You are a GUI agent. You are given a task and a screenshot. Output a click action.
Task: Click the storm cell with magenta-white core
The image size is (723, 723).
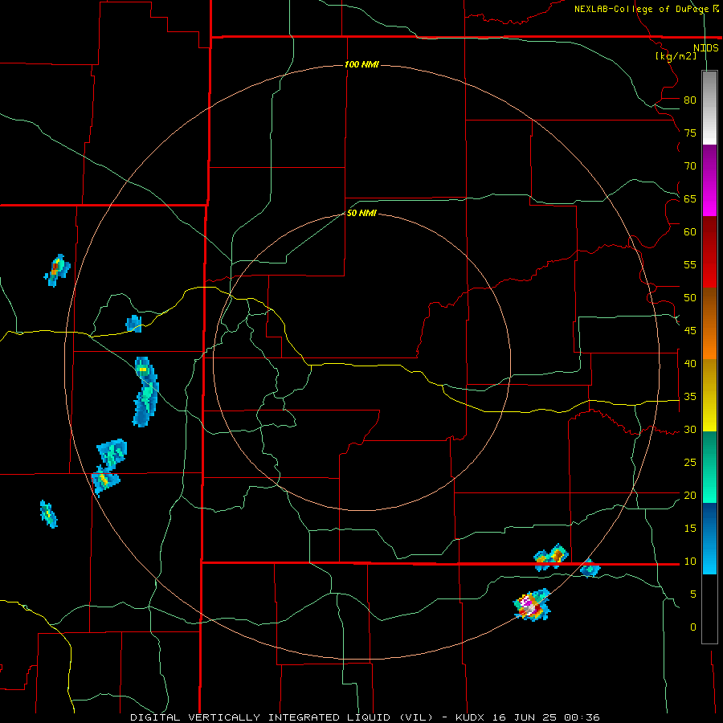pyautogui.click(x=532, y=605)
